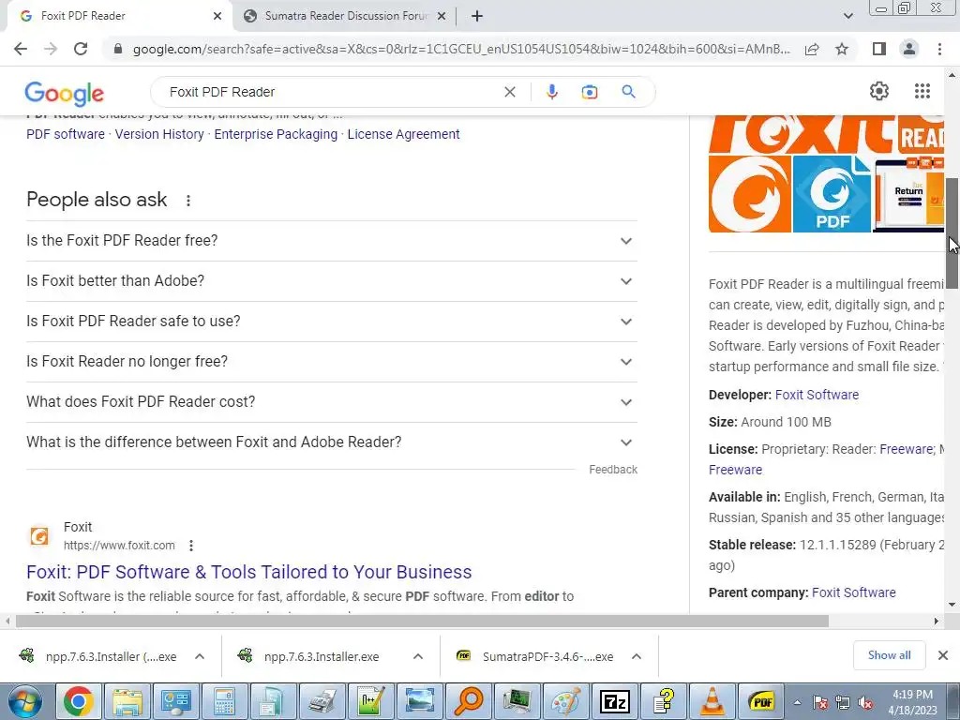Click the vertical page scrollbar thumb
The image size is (960, 720).
952,233
